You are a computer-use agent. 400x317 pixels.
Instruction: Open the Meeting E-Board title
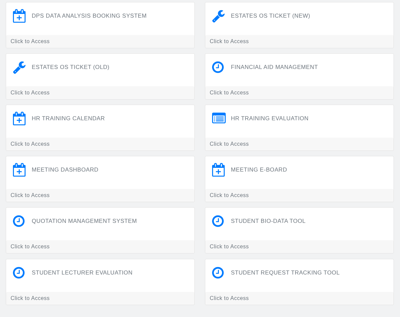point(259,170)
